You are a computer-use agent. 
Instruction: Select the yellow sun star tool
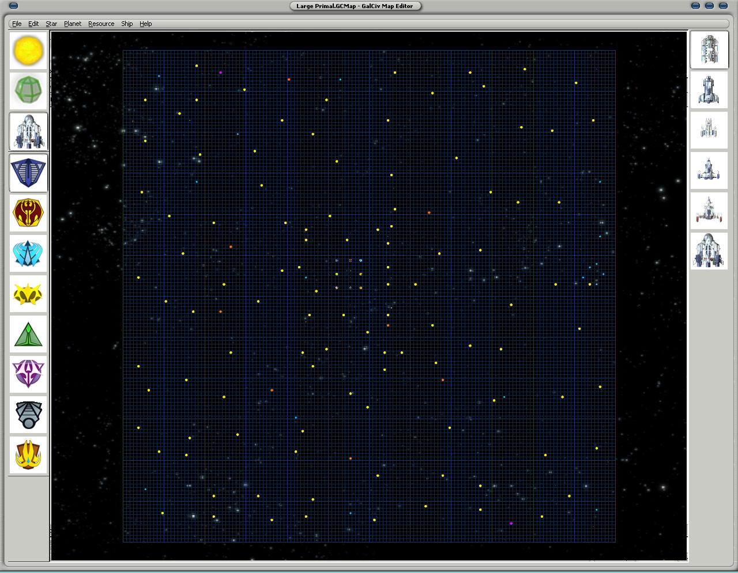[28, 51]
